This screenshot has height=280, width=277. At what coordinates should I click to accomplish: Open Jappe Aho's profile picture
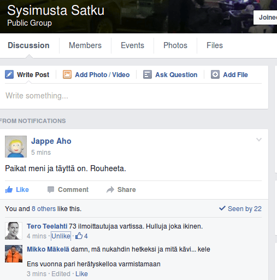pyautogui.click(x=16, y=147)
